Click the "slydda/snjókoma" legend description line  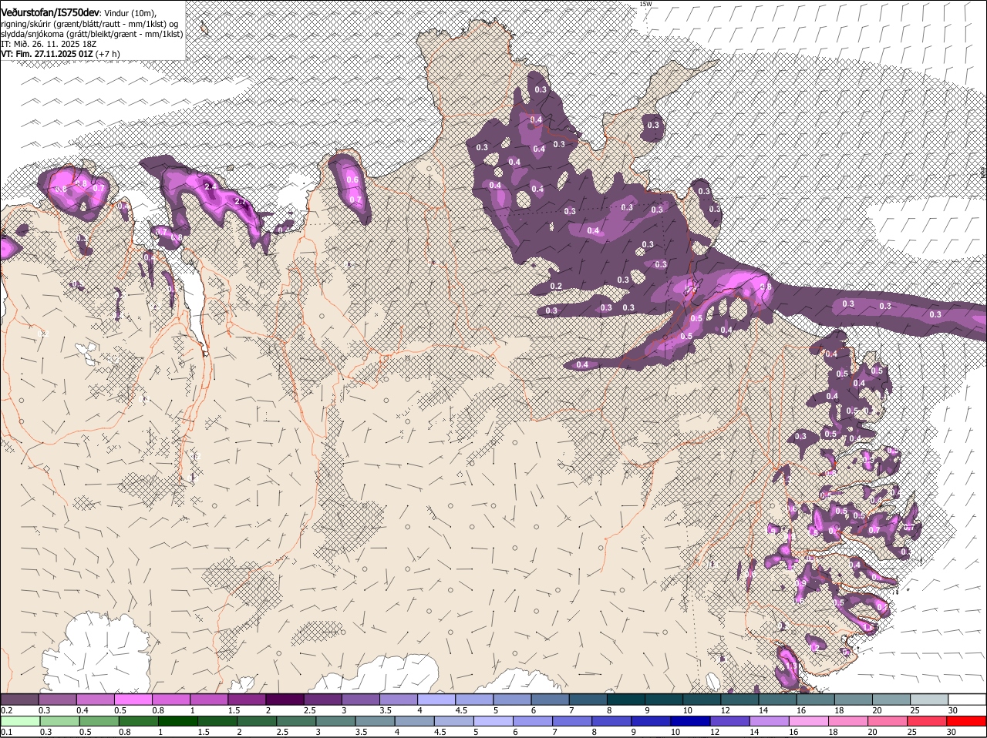pos(92,34)
